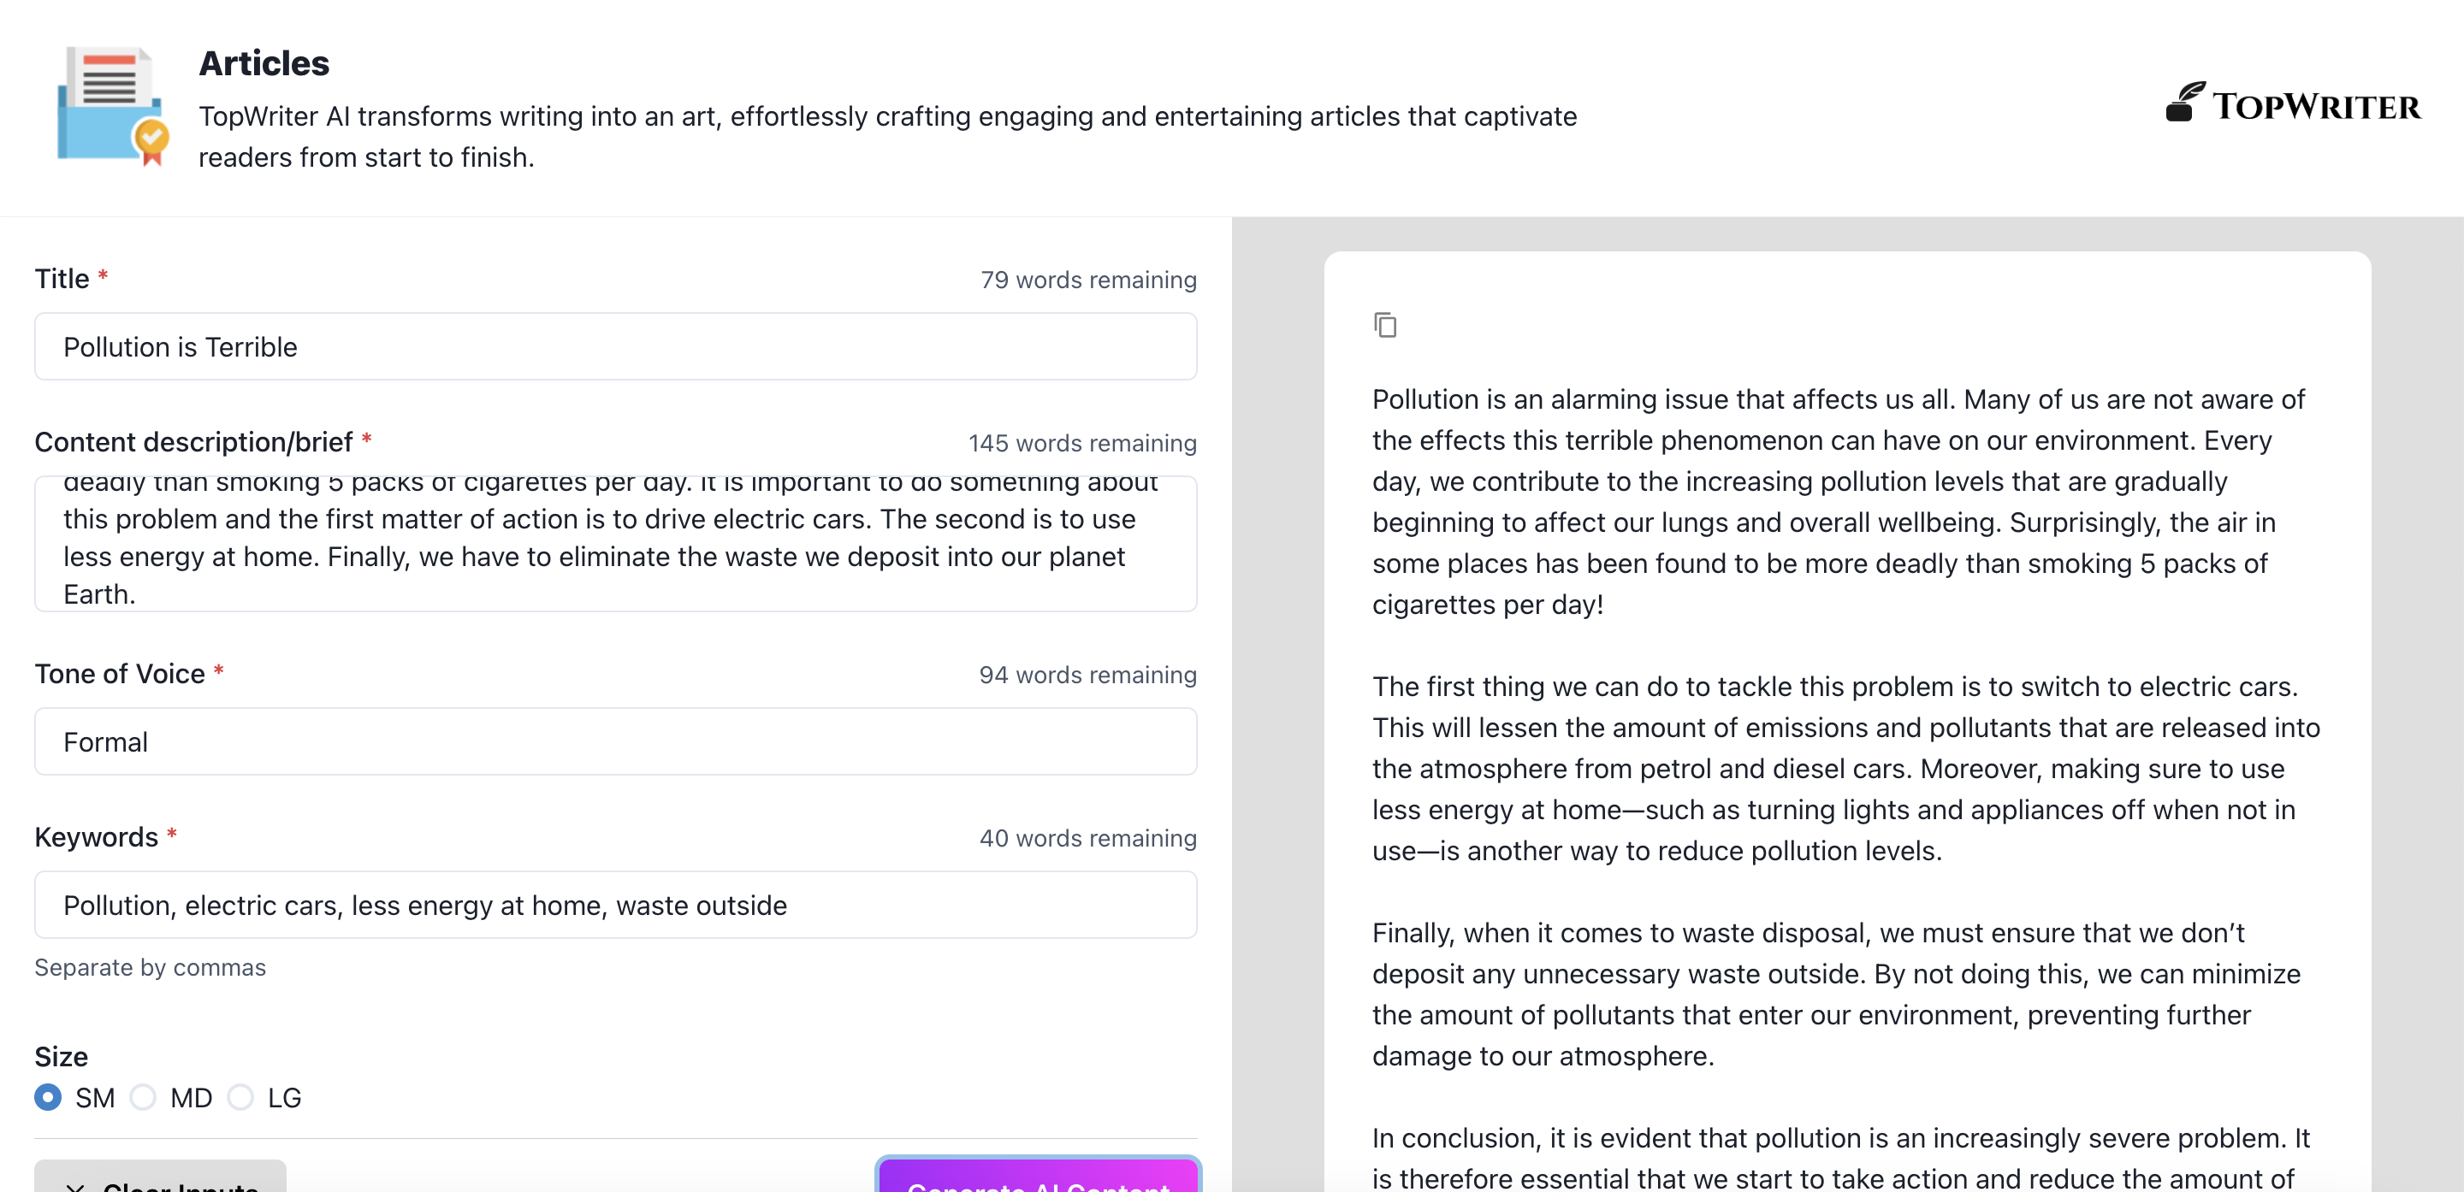2464x1192 pixels.
Task: Click the In conclusion paragraph of output
Action: point(1841,1157)
